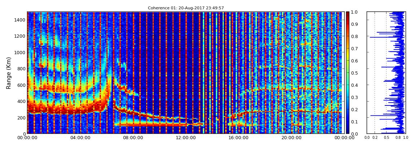Viewport: 415px width, 146px height.
Task: Click the 1000 range tick label
Action: pyautogui.click(x=20, y=52)
